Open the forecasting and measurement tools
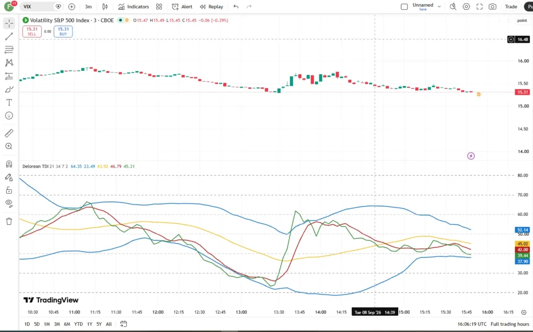 click(9, 76)
